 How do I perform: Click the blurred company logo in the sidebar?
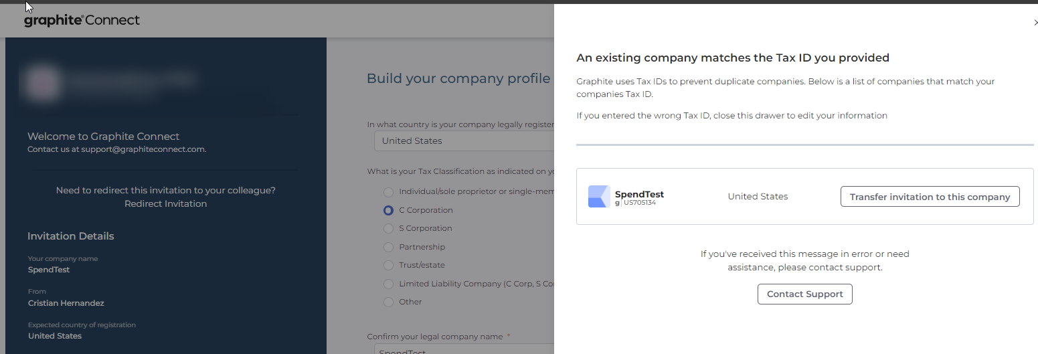(42, 82)
